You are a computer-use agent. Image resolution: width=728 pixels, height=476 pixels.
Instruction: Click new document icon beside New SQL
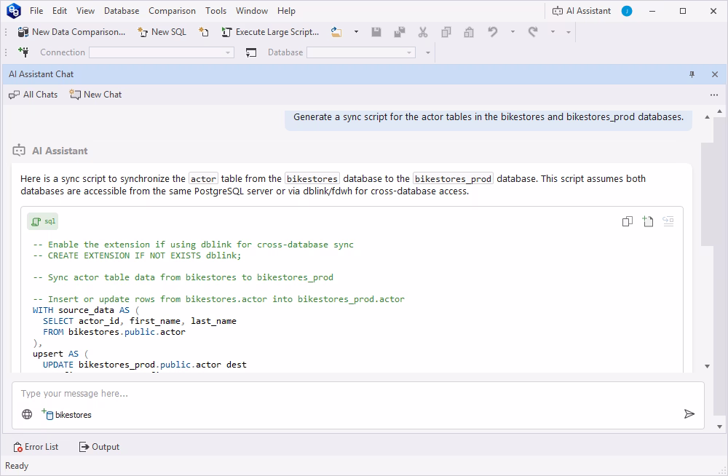coord(203,32)
